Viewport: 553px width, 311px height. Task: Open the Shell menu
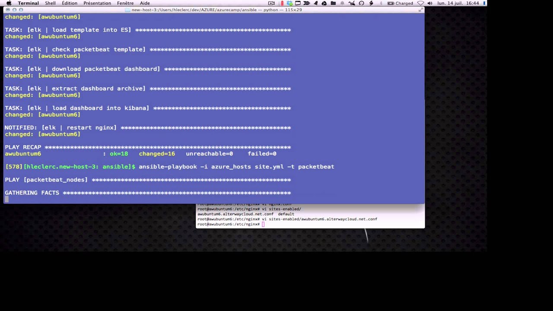[x=50, y=3]
